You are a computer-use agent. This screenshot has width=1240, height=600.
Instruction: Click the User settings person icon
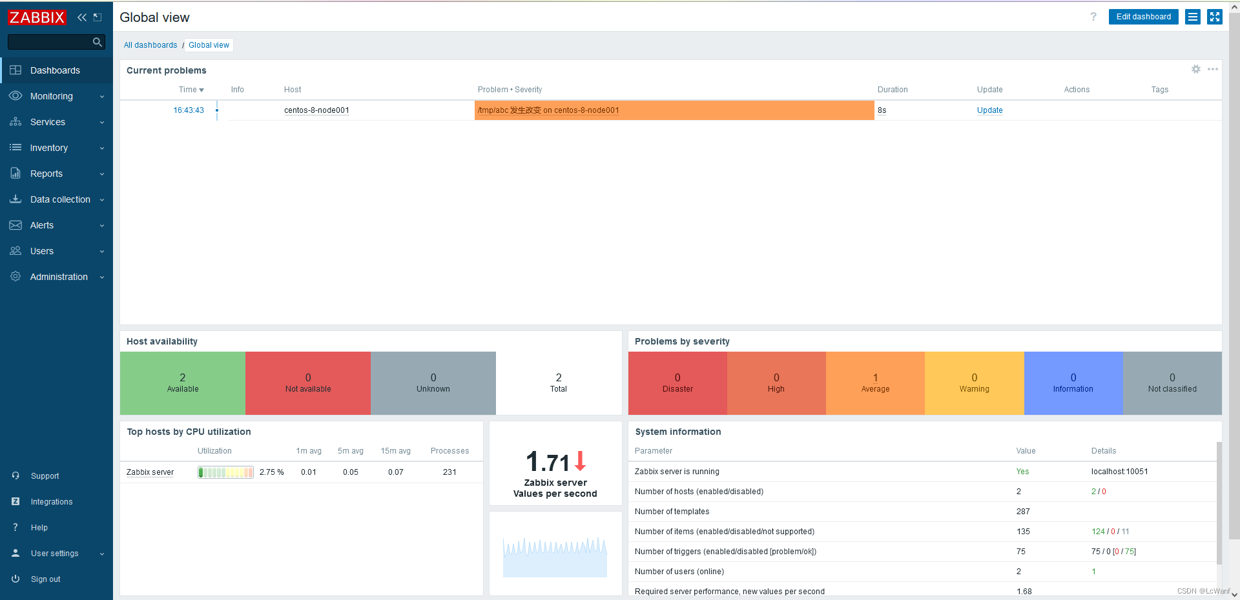[15, 553]
